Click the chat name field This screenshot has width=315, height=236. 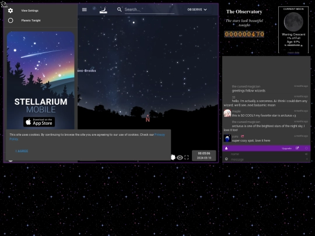tap(266, 154)
